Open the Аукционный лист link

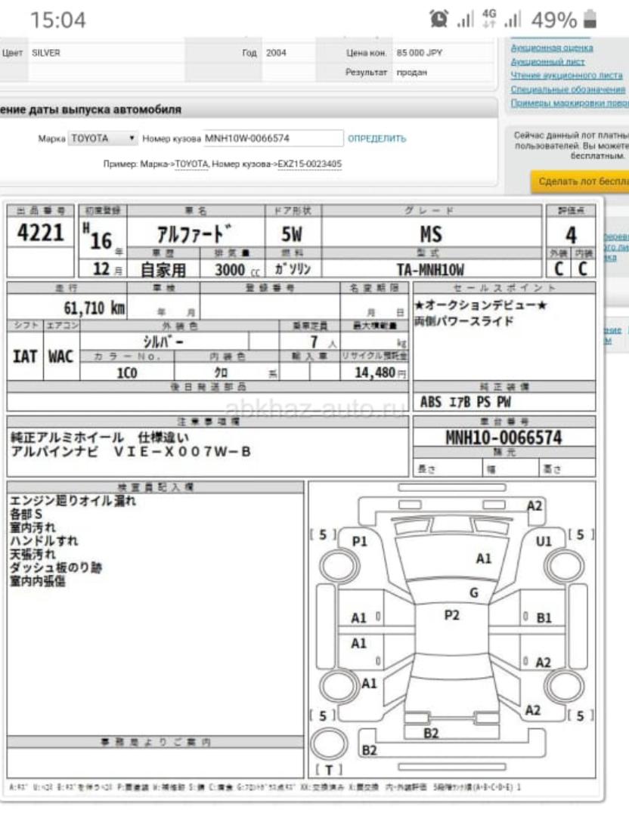[x=547, y=61]
